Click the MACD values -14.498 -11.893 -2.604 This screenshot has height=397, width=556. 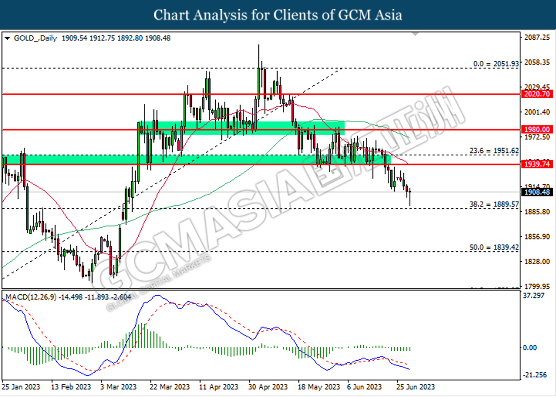point(95,297)
